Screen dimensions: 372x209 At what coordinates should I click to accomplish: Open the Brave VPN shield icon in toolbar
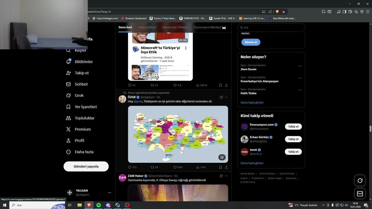pyautogui.click(x=362, y=12)
